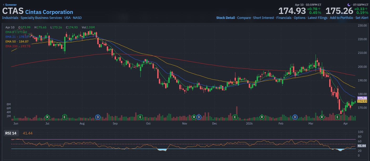This screenshot has width=370, height=161.
Task: Switch to the Compare view
Action: pos(244,18)
